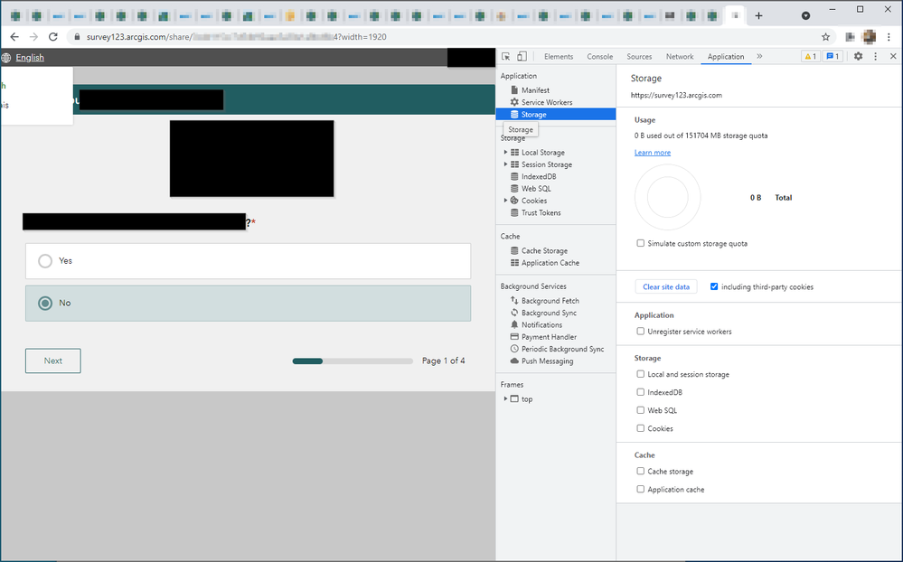Click the survey page progress bar
The width and height of the screenshot is (903, 562).
coord(353,361)
